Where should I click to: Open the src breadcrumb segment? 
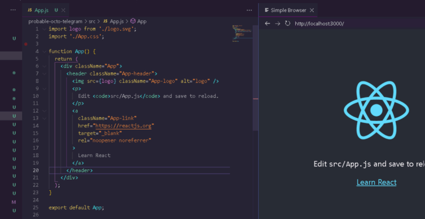point(92,21)
